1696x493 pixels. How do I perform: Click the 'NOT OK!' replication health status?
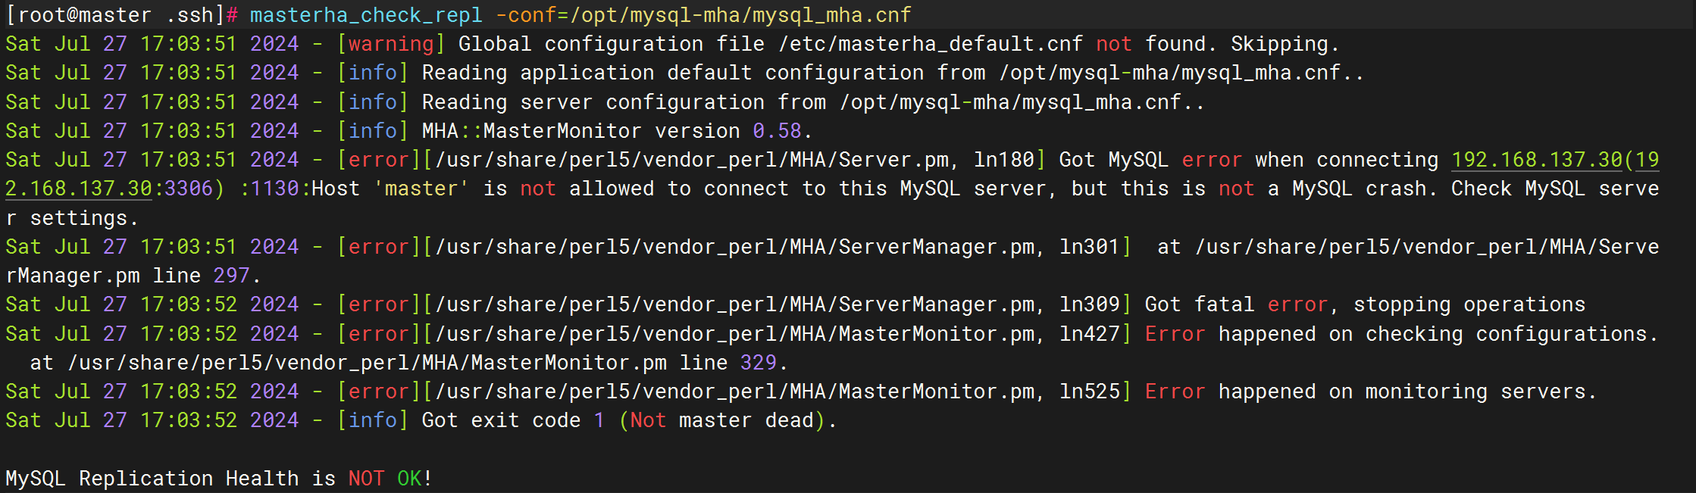(390, 479)
